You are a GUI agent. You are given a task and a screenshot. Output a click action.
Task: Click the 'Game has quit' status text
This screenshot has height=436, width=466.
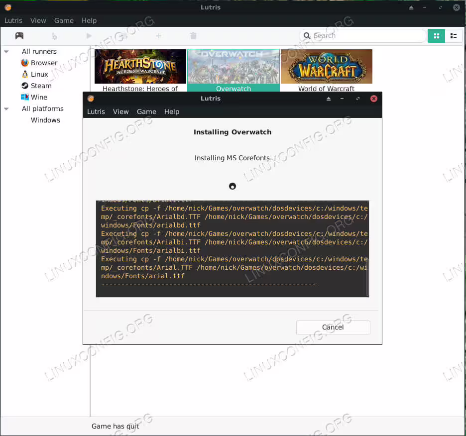(x=116, y=426)
